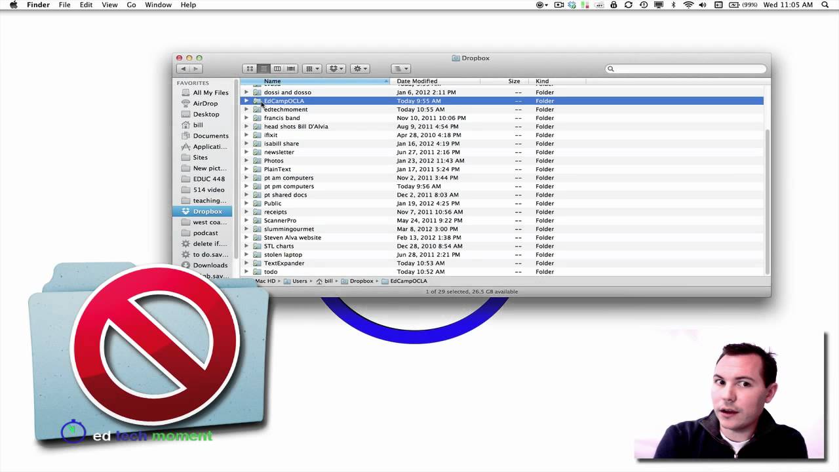Screen dimensions: 839x472
Task: Open the Apple menu
Action: click(x=13, y=5)
